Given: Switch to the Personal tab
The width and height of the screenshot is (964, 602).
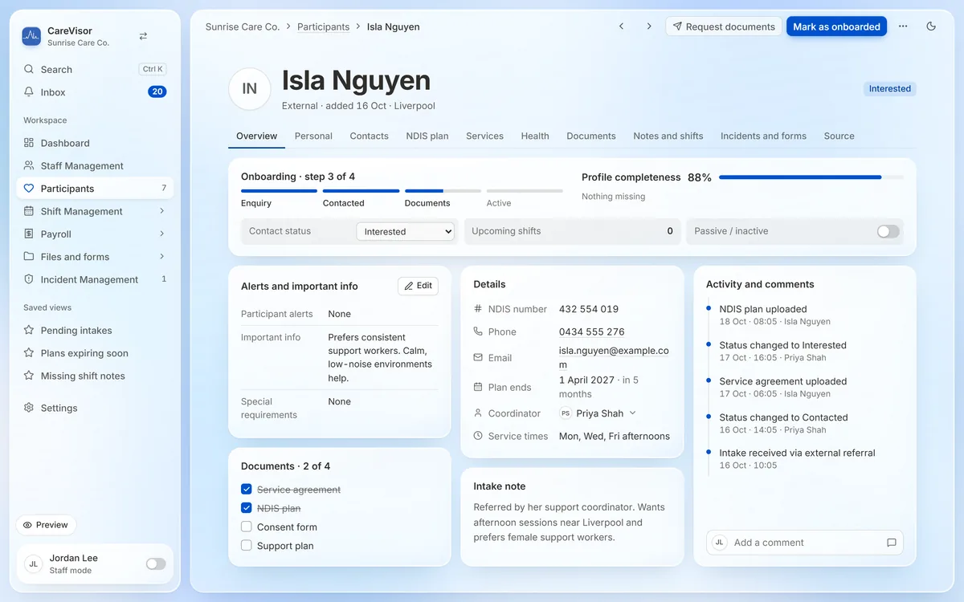Looking at the screenshot, I should 313,136.
